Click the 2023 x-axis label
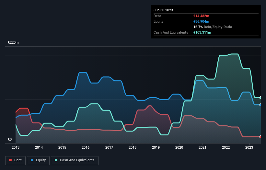 tap(249, 147)
